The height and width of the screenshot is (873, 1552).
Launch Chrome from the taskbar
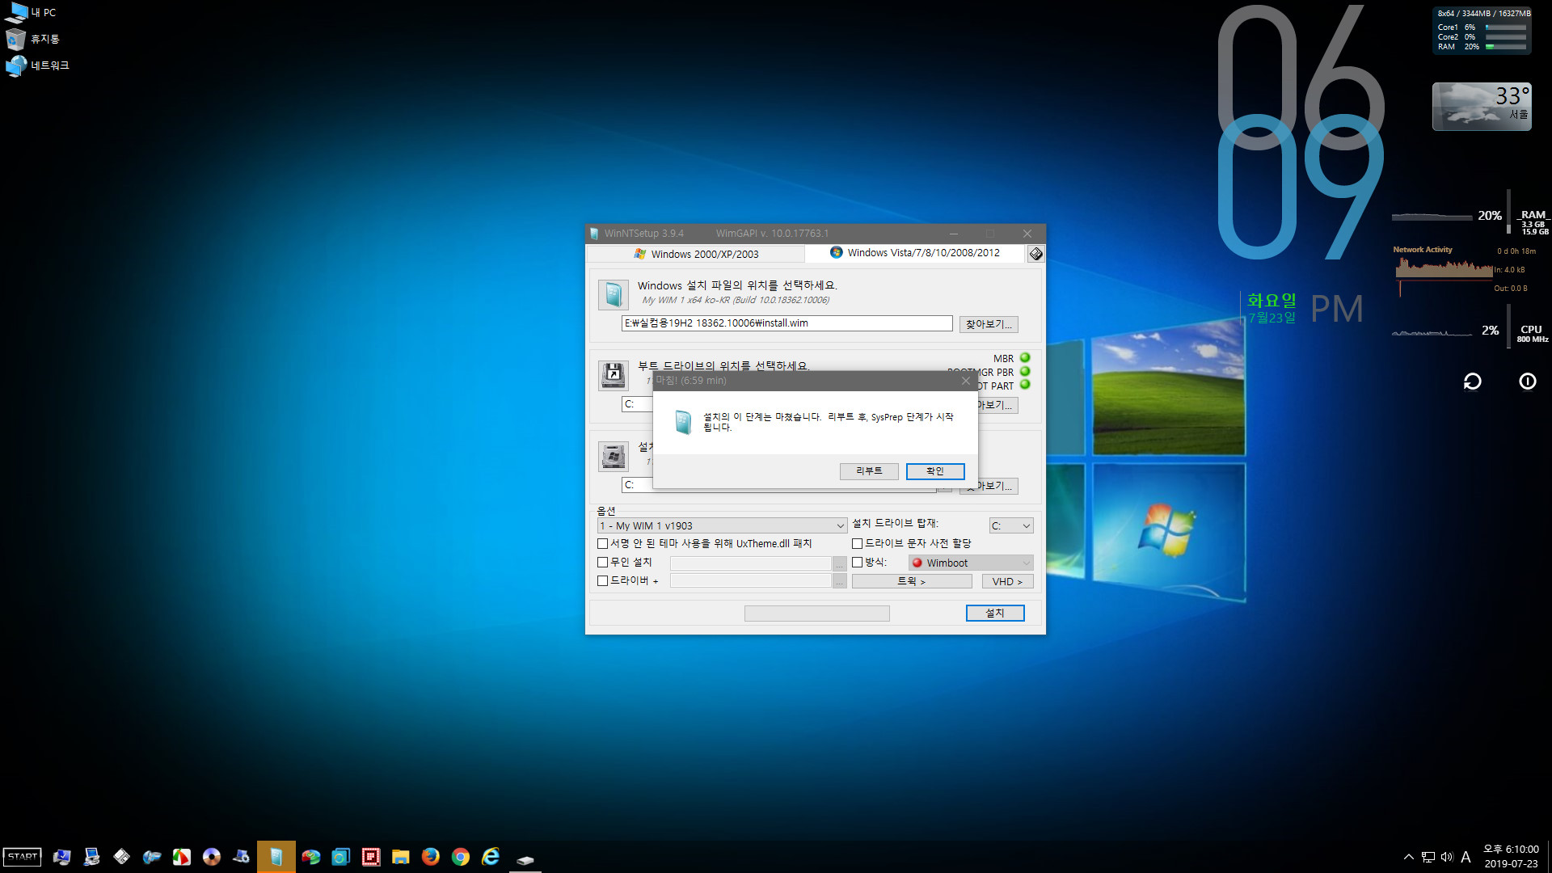tap(461, 857)
